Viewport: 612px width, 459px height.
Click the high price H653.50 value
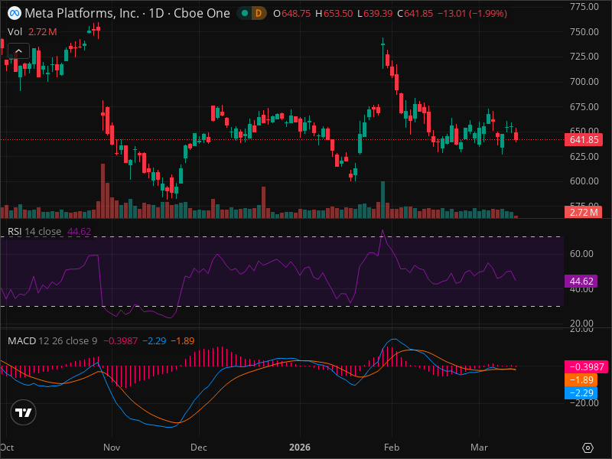pyautogui.click(x=334, y=14)
